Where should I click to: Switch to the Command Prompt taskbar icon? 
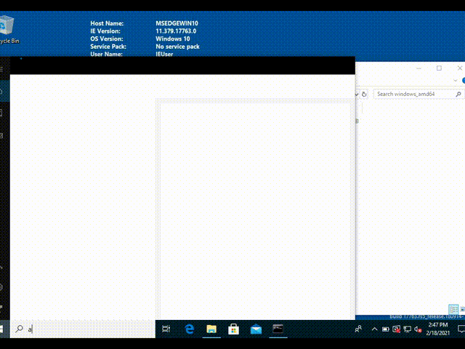[x=278, y=329]
